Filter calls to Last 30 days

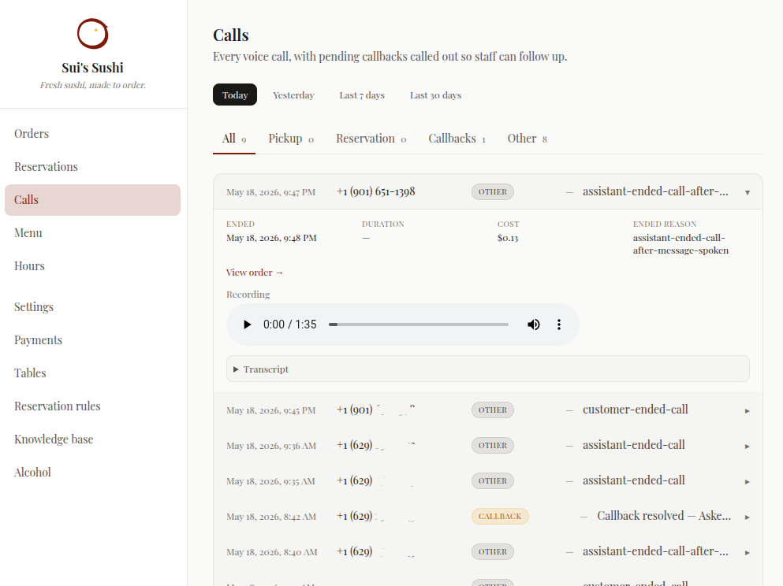[435, 95]
